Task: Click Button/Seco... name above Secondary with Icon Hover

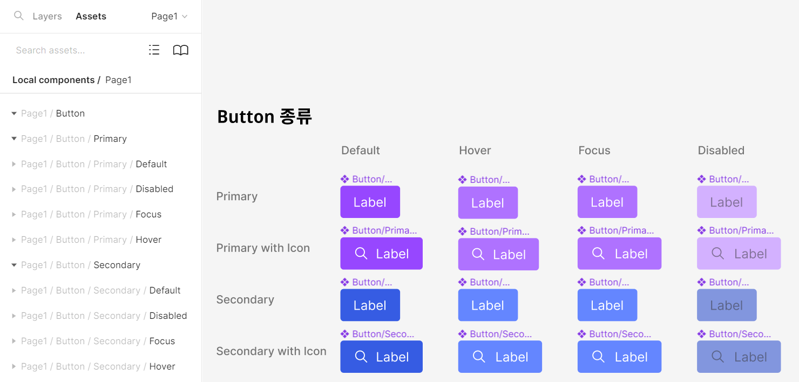Action: point(500,334)
